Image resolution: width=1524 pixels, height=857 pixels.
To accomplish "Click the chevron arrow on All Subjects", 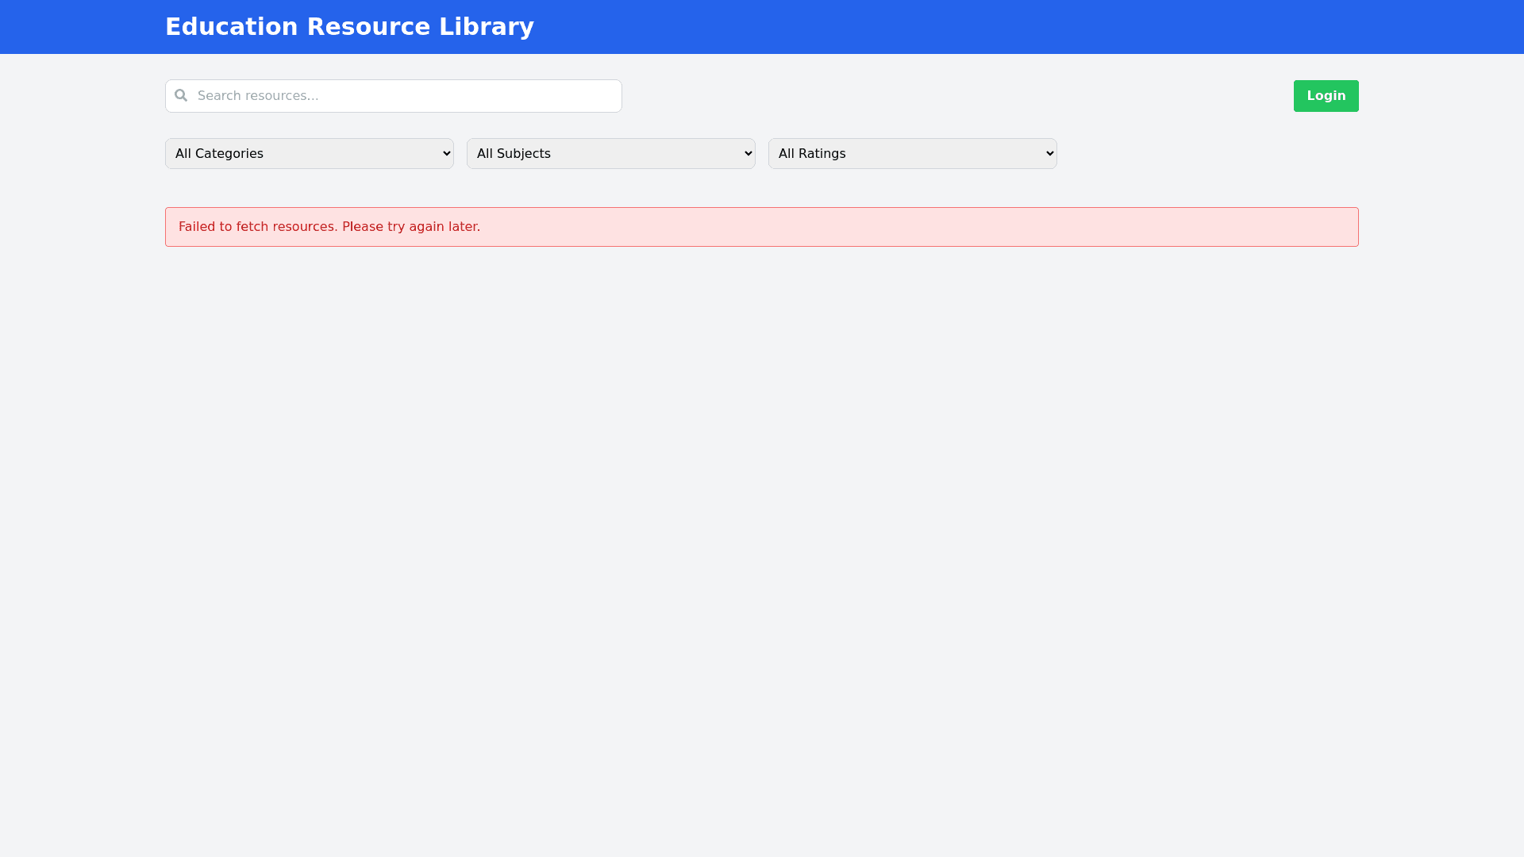I will (748, 154).
